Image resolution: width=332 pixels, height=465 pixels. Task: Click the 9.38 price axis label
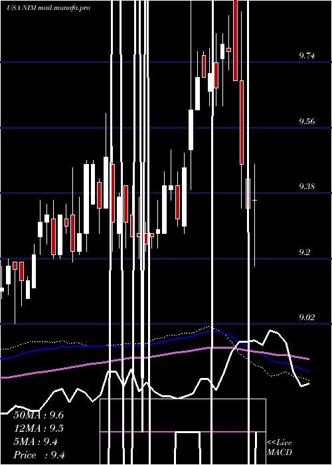point(307,187)
